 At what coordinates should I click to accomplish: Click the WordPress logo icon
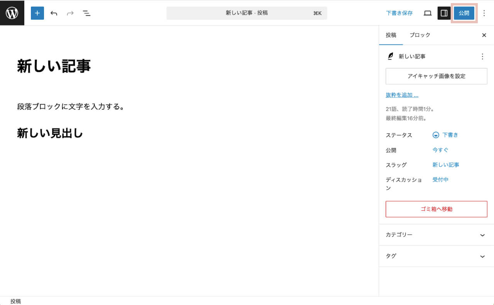point(12,13)
